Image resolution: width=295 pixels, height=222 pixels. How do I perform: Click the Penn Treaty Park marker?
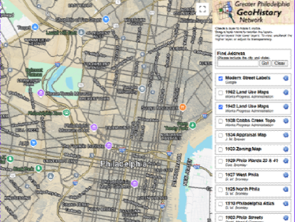click(x=192, y=126)
